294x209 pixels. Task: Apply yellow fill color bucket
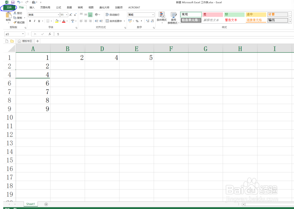57,21
